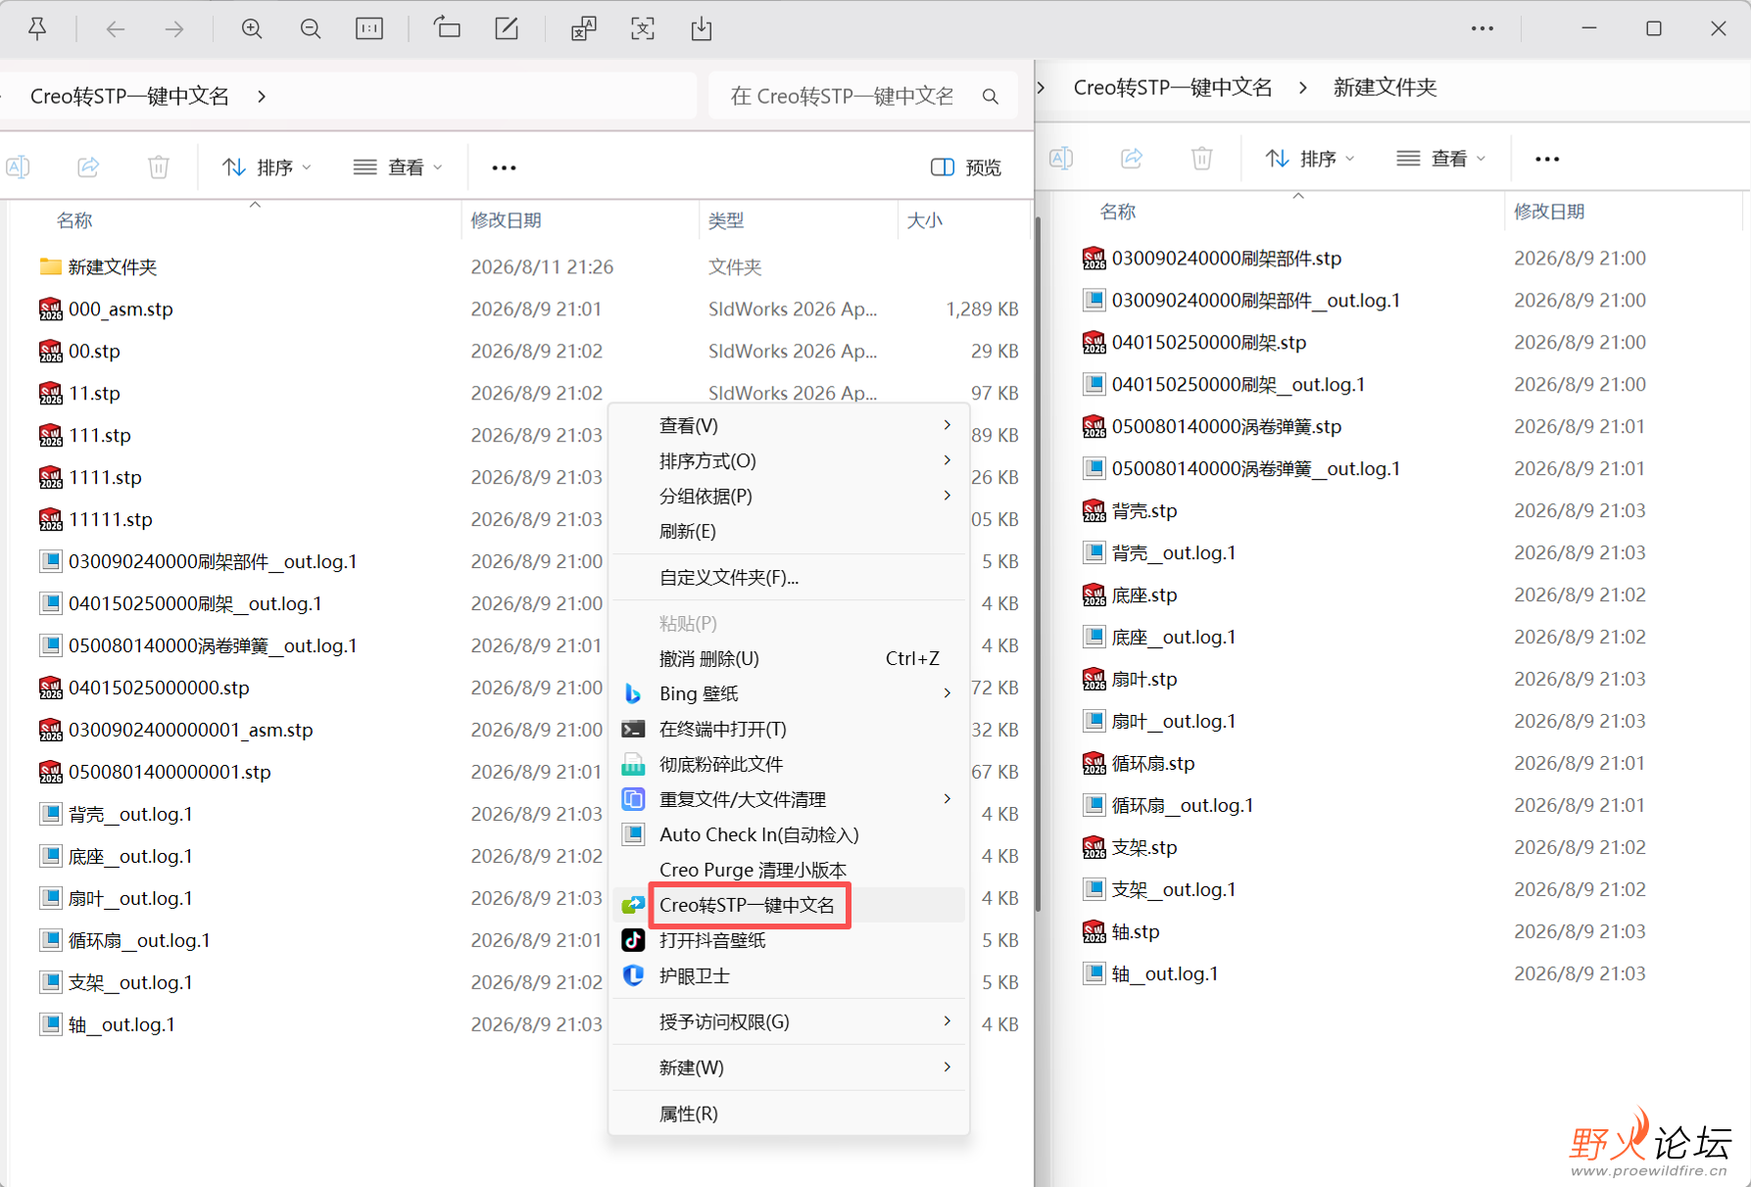The width and height of the screenshot is (1751, 1187).
Task: Open 查看 view dropdown in right window
Action: pyautogui.click(x=1441, y=159)
